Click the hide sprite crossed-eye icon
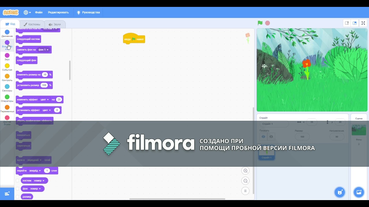This screenshot has height=207, width=369. 271,137
